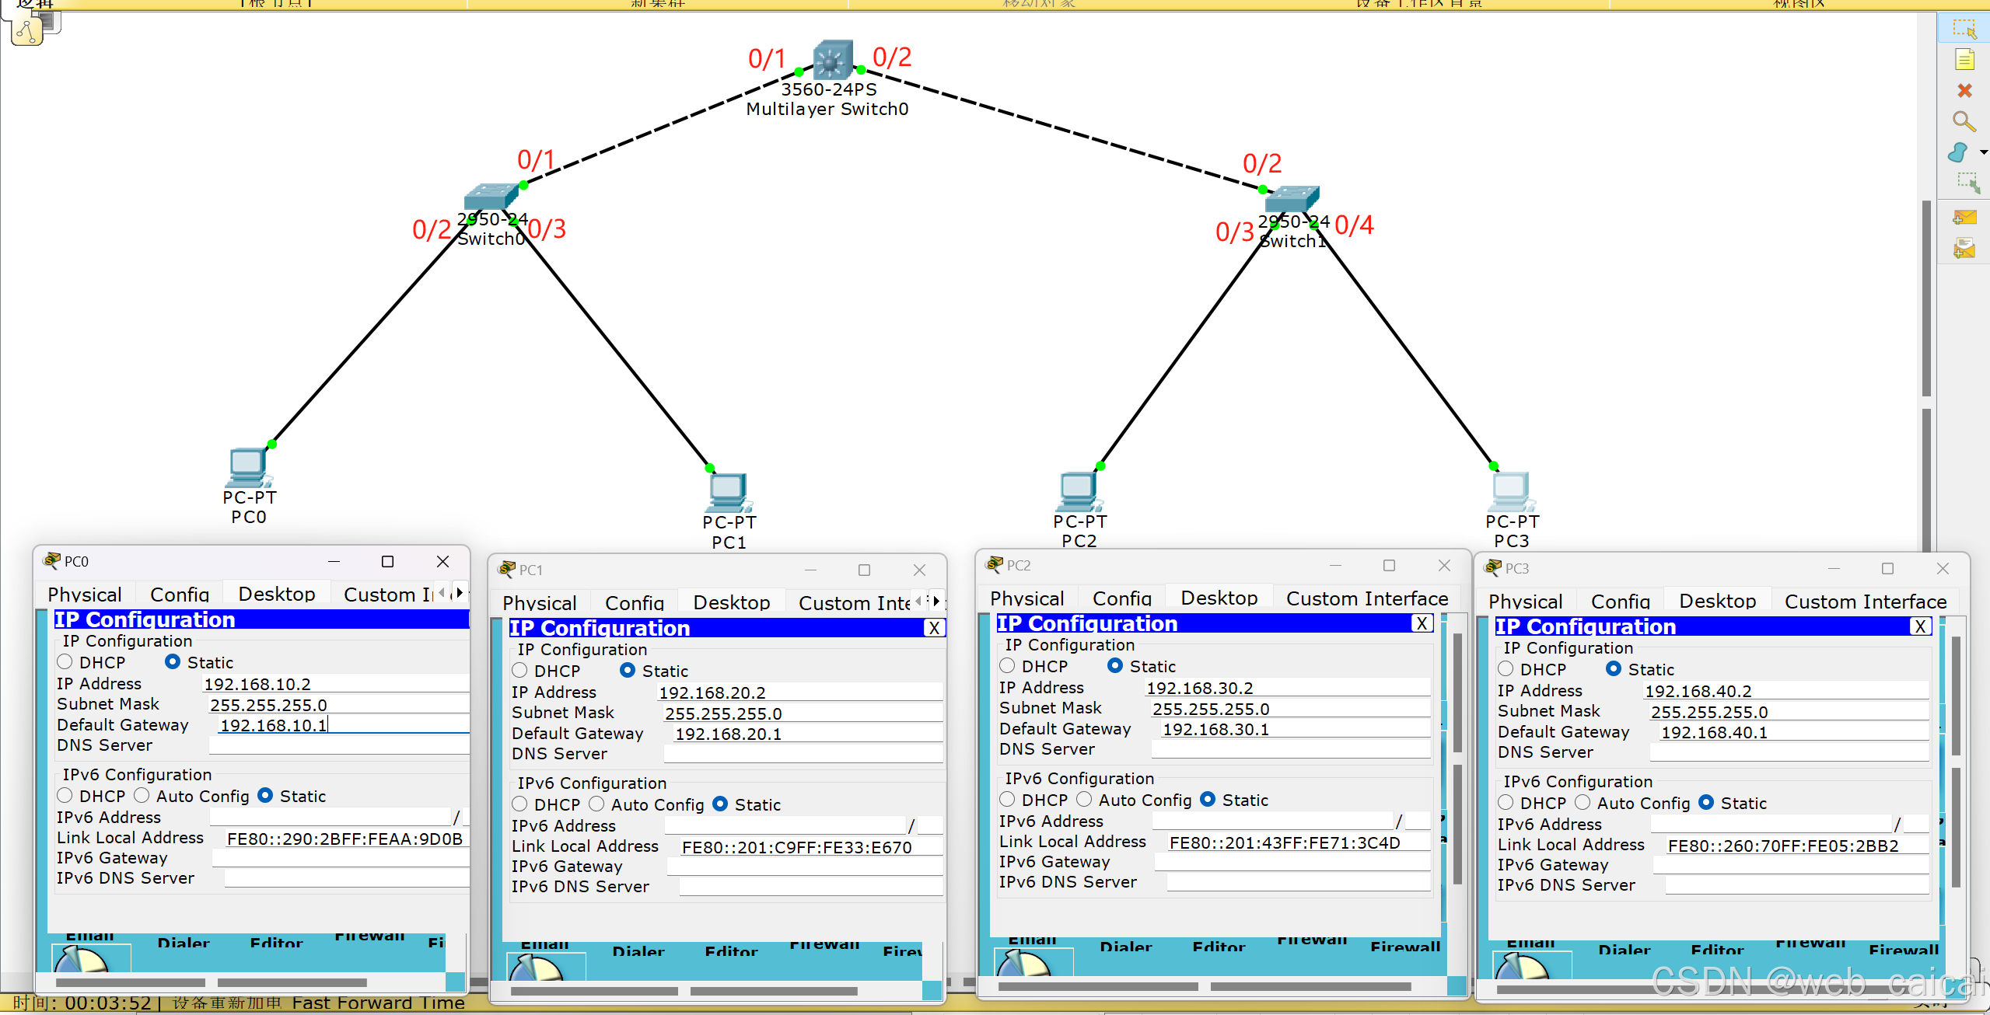This screenshot has height=1015, width=1990.
Task: Select IPv6 Auto Config in PC1
Action: click(596, 804)
